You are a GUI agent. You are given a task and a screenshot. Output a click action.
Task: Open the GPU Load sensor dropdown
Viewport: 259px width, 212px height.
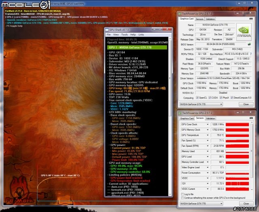[208, 157]
